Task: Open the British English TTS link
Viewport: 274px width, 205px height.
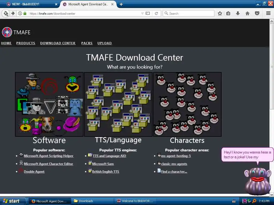Action: (105, 172)
